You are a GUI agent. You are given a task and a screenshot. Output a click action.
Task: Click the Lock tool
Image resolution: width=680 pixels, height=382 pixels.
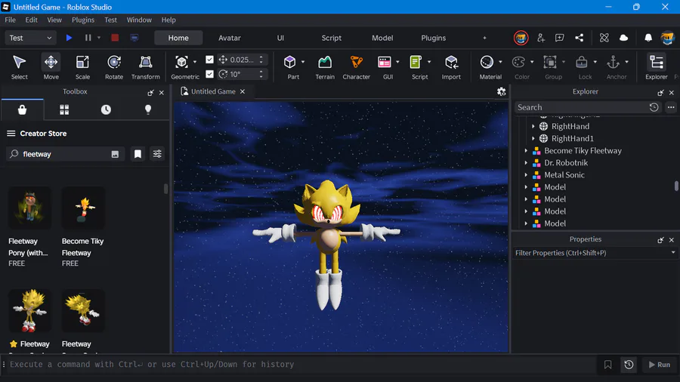tap(582, 66)
